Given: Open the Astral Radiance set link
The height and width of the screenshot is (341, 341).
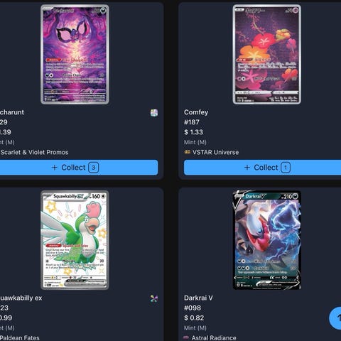Looking at the screenshot, I should [x=214, y=338].
